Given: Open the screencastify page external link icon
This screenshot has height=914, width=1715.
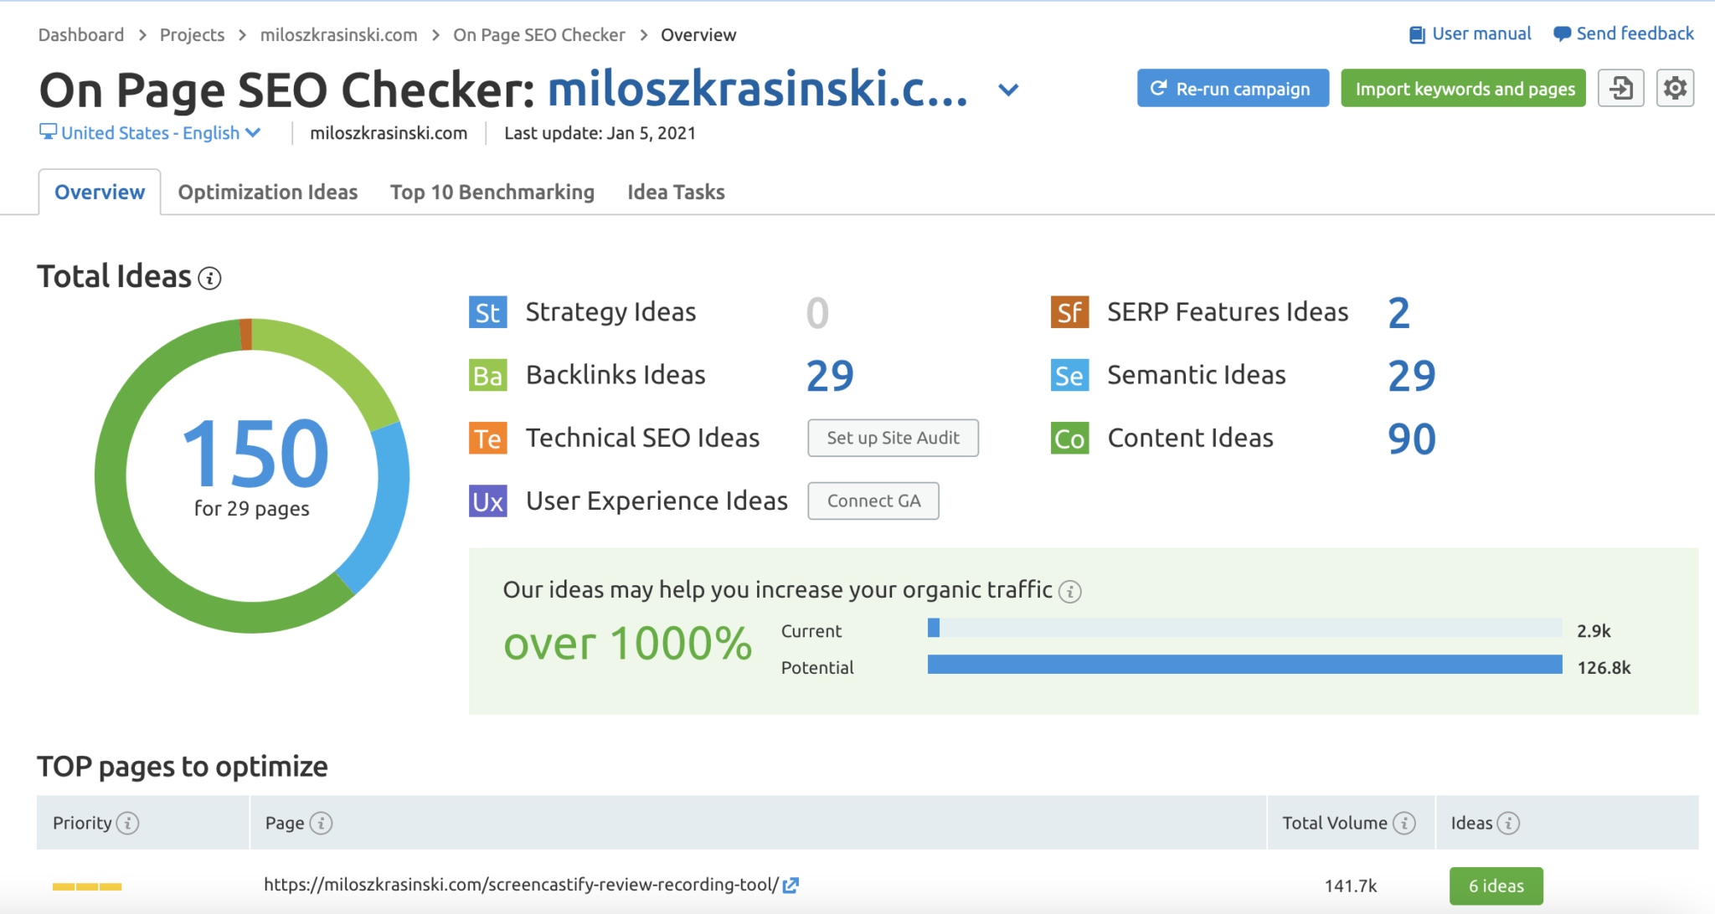Looking at the screenshot, I should [x=791, y=885].
